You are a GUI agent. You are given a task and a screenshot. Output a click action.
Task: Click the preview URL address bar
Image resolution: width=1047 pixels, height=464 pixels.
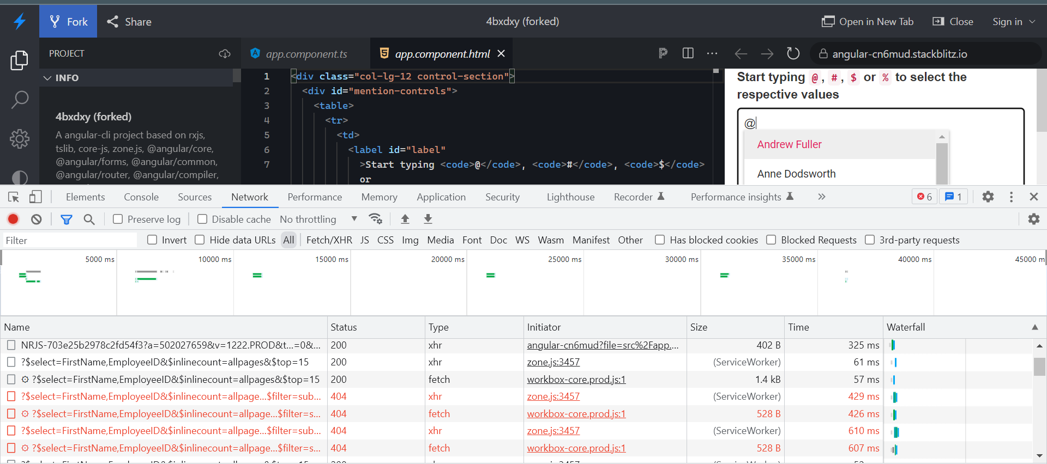pos(925,53)
